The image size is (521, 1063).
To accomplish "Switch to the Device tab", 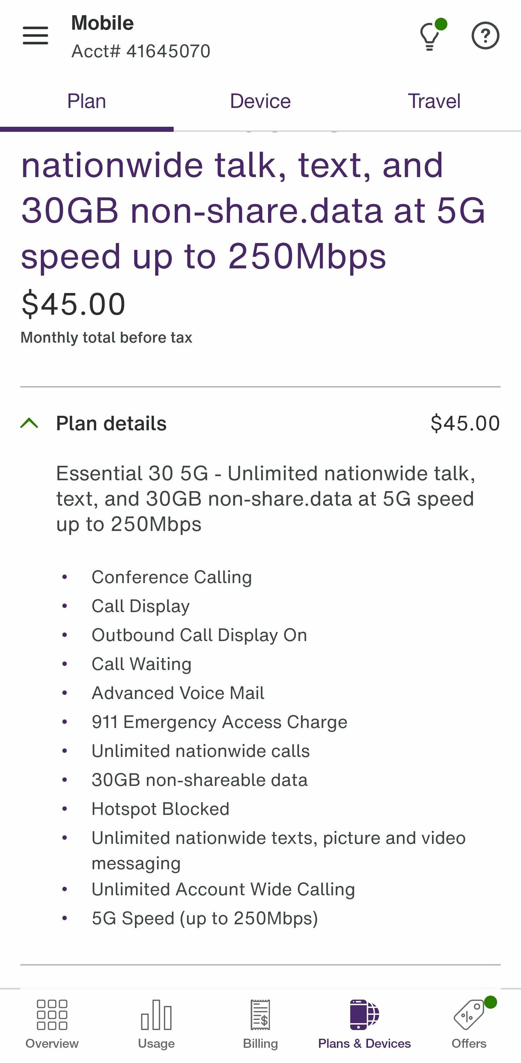I will [x=260, y=101].
